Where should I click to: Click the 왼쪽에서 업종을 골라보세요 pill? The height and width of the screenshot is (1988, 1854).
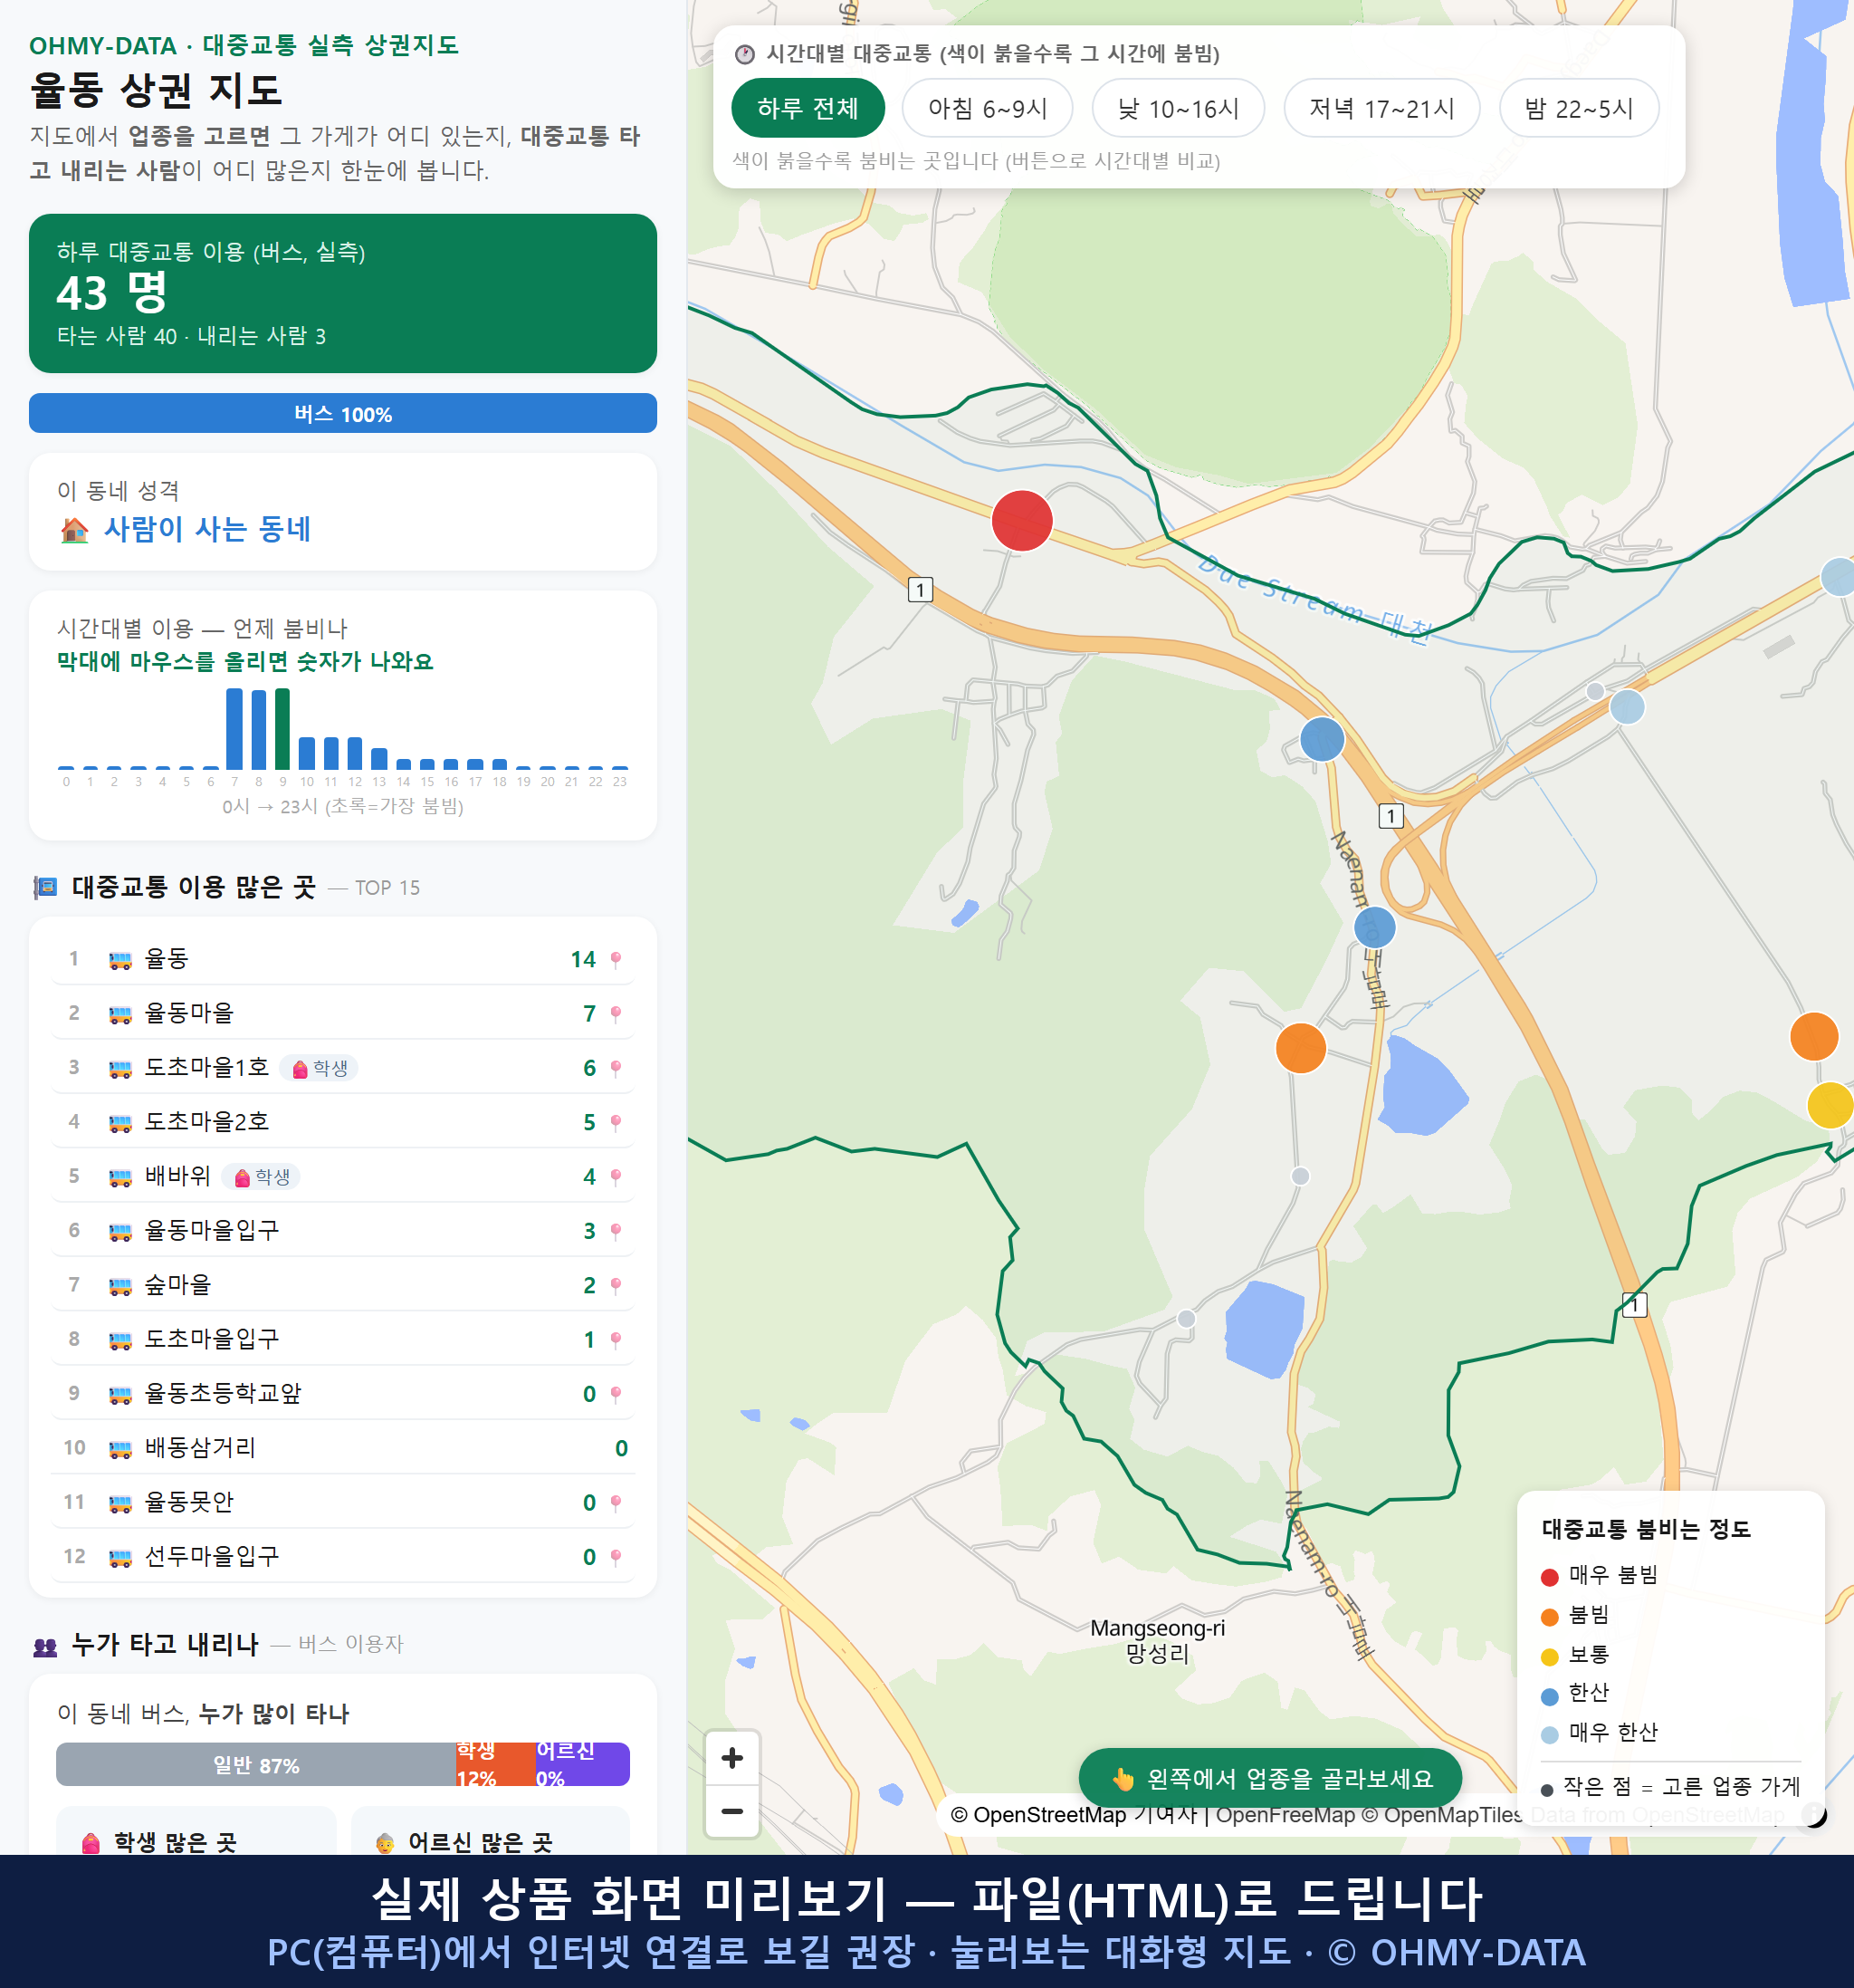[1270, 1778]
